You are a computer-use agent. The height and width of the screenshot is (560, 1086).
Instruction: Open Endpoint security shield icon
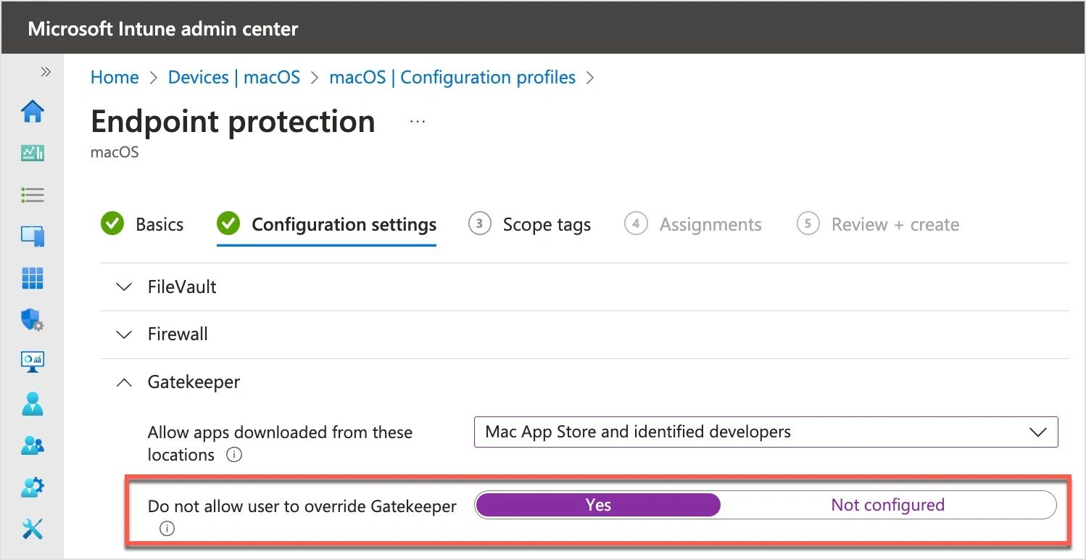coord(33,319)
